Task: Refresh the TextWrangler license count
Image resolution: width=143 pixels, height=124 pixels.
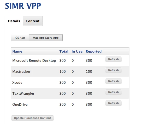Action: click(114, 92)
